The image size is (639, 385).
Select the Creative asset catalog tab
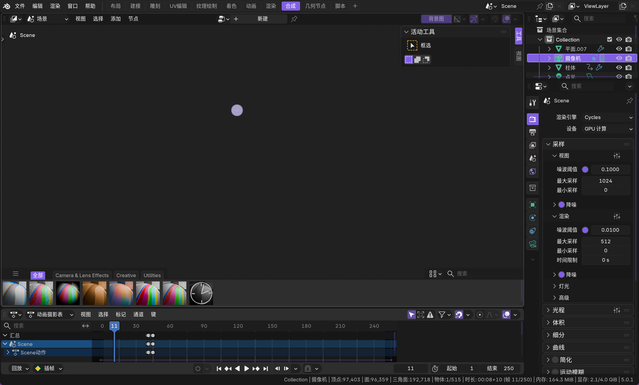tap(126, 275)
